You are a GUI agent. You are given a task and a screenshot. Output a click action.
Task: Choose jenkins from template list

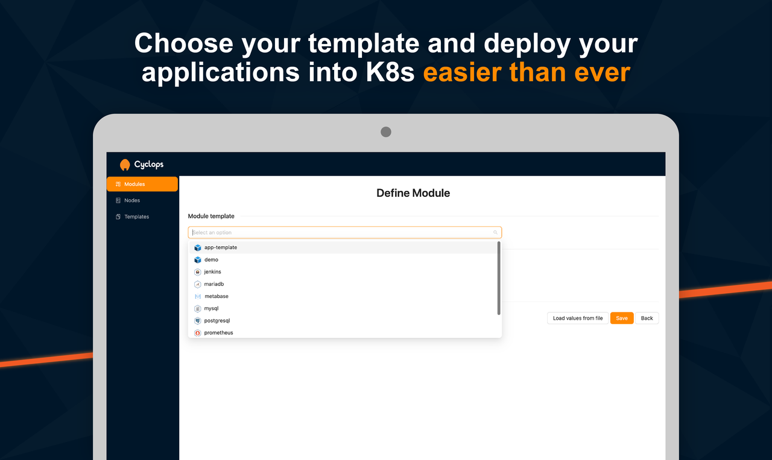click(x=343, y=272)
